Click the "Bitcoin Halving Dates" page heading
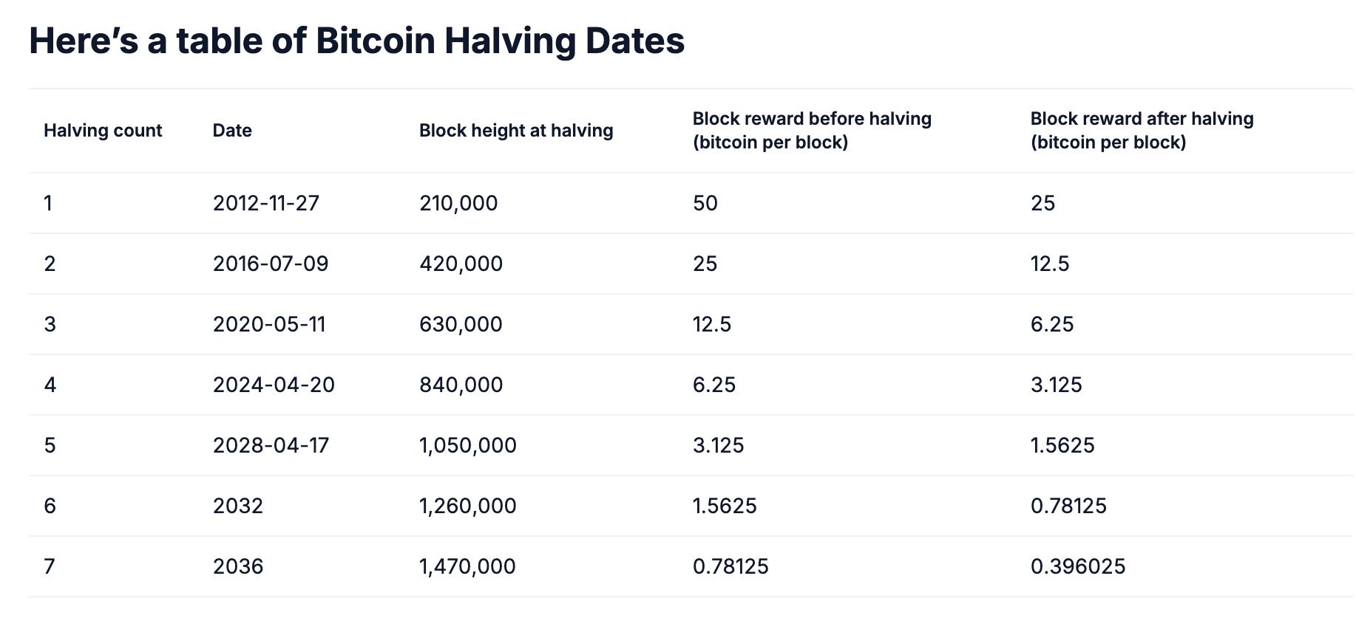1356x635 pixels. [x=356, y=41]
